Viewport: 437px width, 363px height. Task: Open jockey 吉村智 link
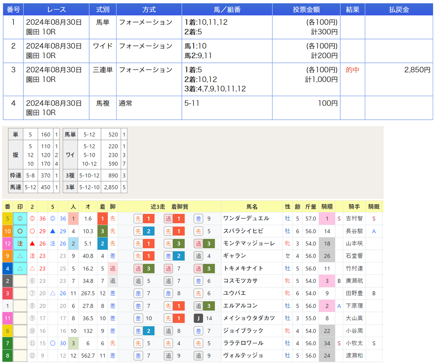click(354, 219)
